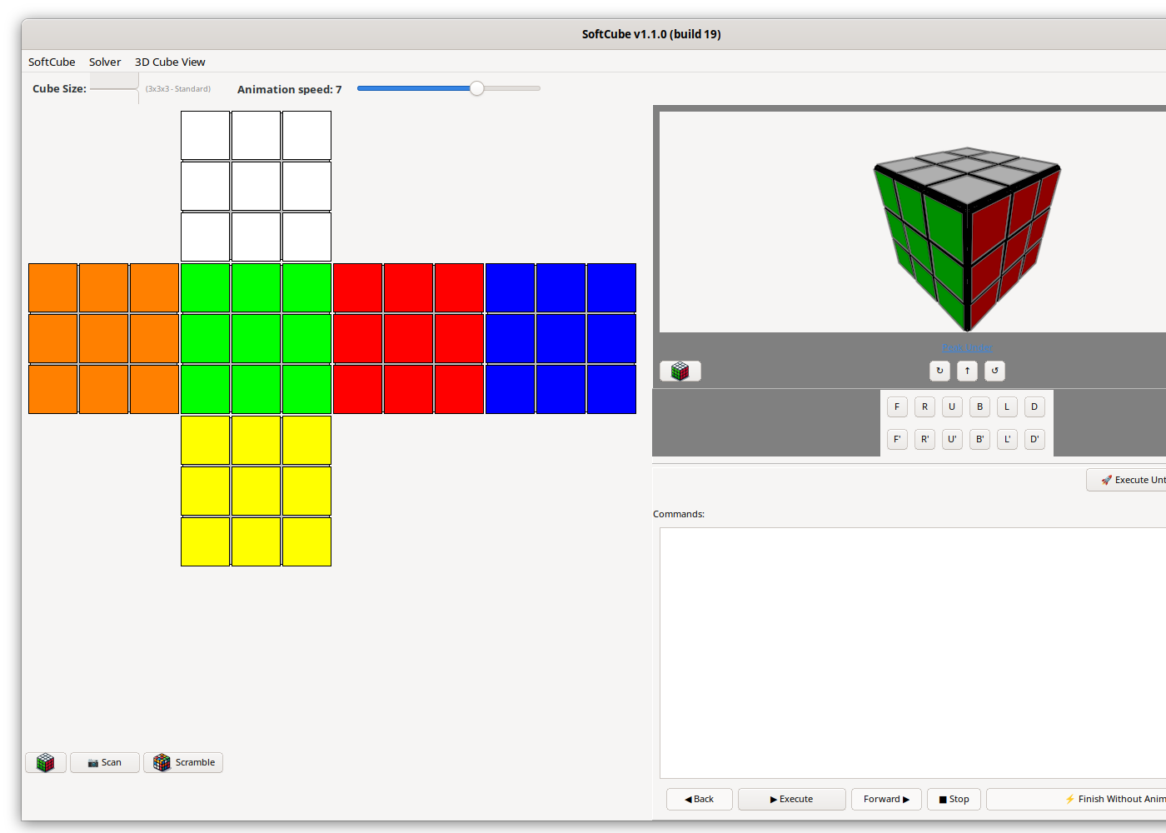Click the Scan camera button
Screen dimensions: 1166x833
point(105,762)
